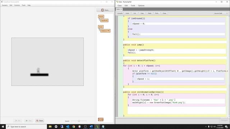Open the Greenfoot Tools menu

(24, 5)
